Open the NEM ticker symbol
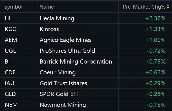Image resolution: width=172 pixels, height=111 pixels. point(11,105)
